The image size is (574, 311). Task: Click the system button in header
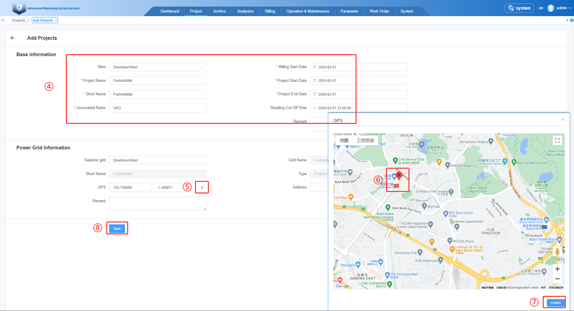pyautogui.click(x=519, y=8)
